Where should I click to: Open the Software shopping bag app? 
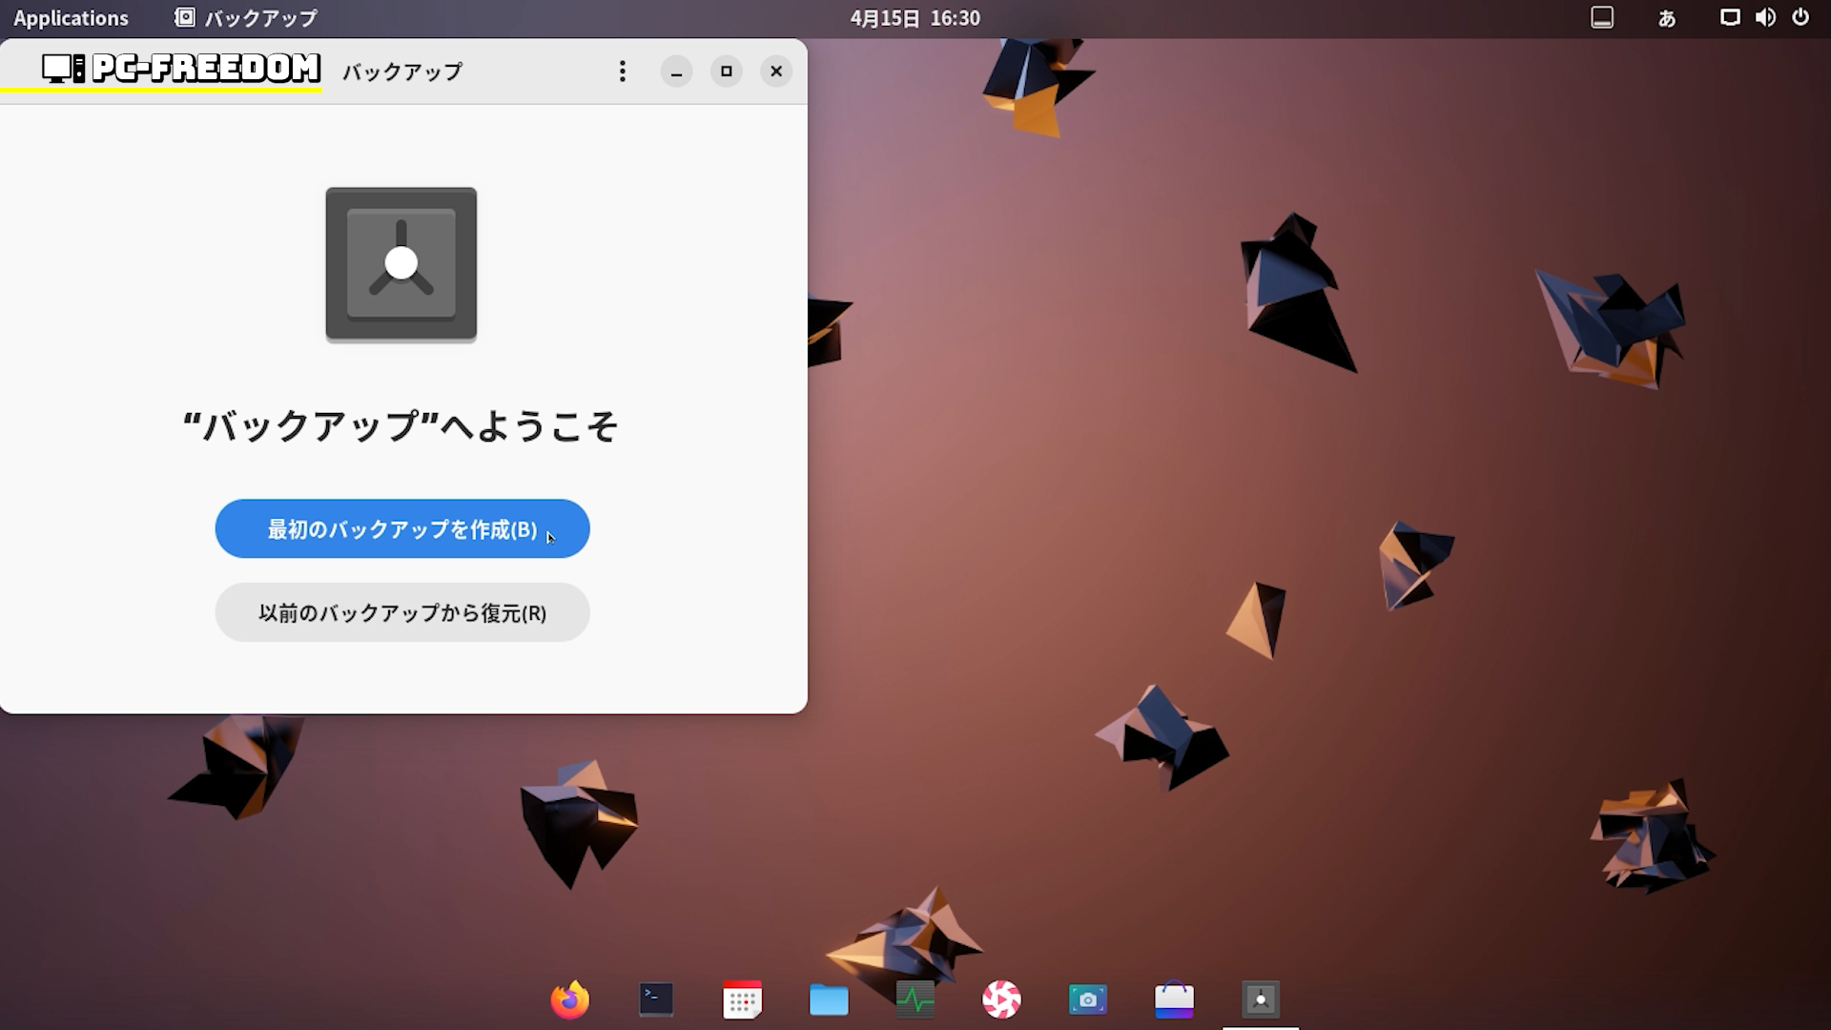(1174, 999)
